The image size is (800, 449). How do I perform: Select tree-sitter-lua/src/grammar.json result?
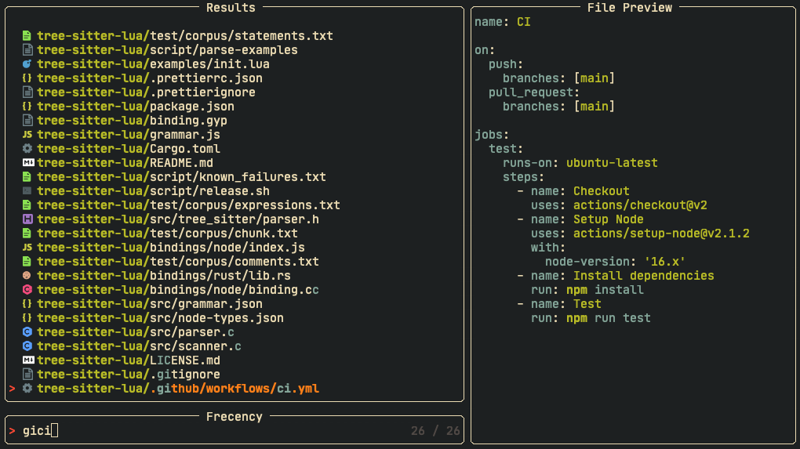150,304
